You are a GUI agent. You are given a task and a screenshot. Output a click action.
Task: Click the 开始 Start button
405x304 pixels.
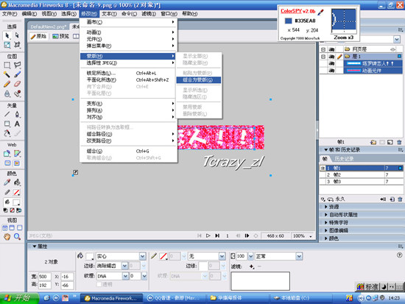coord(19,298)
